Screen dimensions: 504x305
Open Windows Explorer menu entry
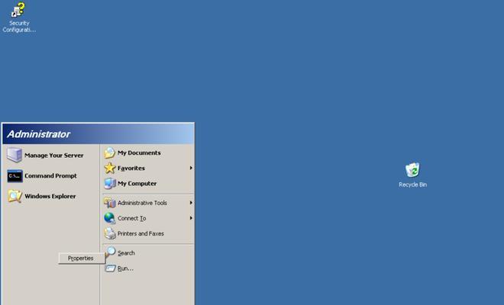click(51, 196)
